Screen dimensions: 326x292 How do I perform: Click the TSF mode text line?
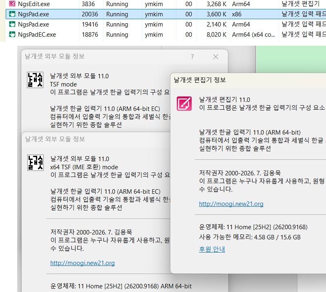coord(63,84)
